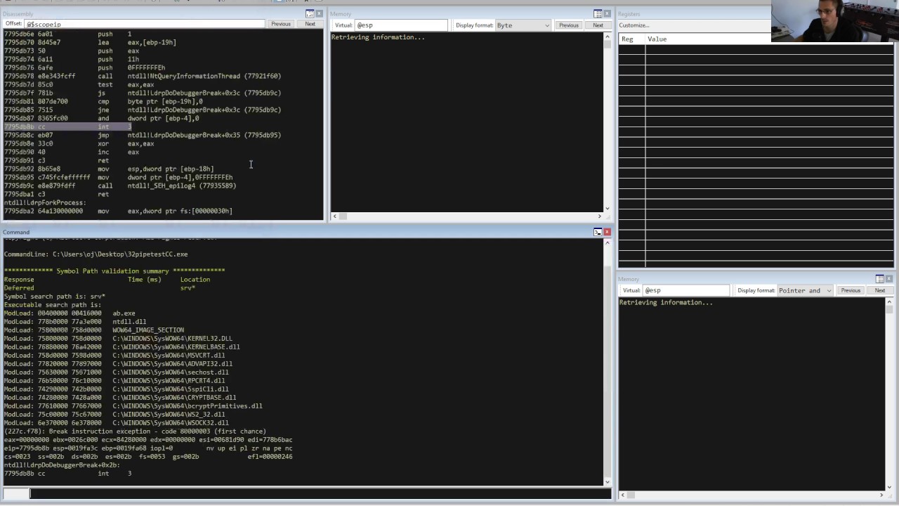899x506 pixels.
Task: Select the Command panel title
Action: click(x=16, y=232)
